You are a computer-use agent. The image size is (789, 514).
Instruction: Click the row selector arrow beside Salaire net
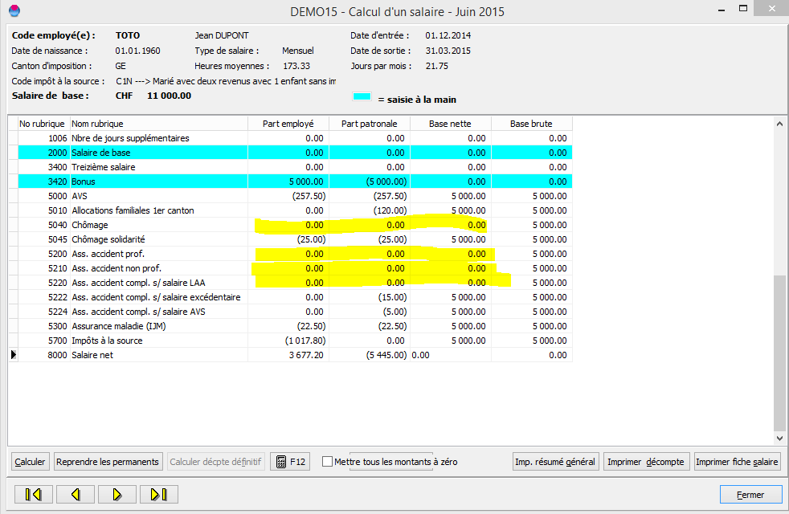click(x=13, y=354)
